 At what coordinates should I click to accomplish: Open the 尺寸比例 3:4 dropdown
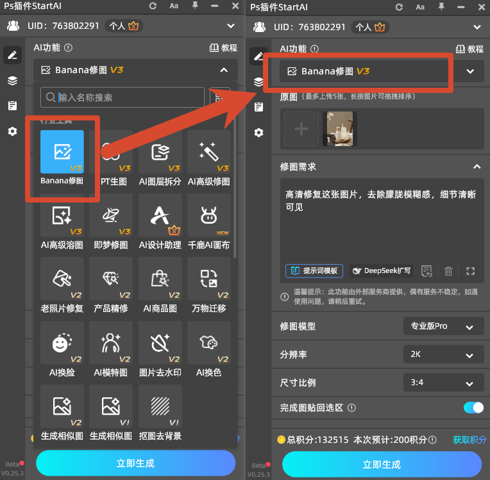pyautogui.click(x=443, y=383)
